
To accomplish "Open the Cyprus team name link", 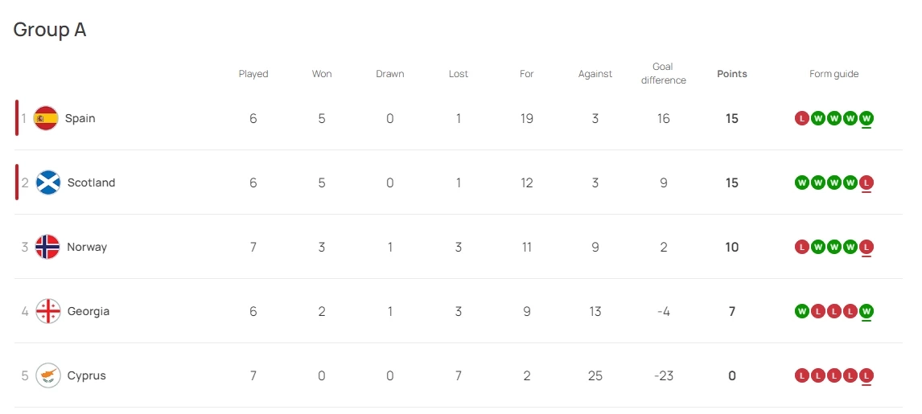I will coord(86,375).
